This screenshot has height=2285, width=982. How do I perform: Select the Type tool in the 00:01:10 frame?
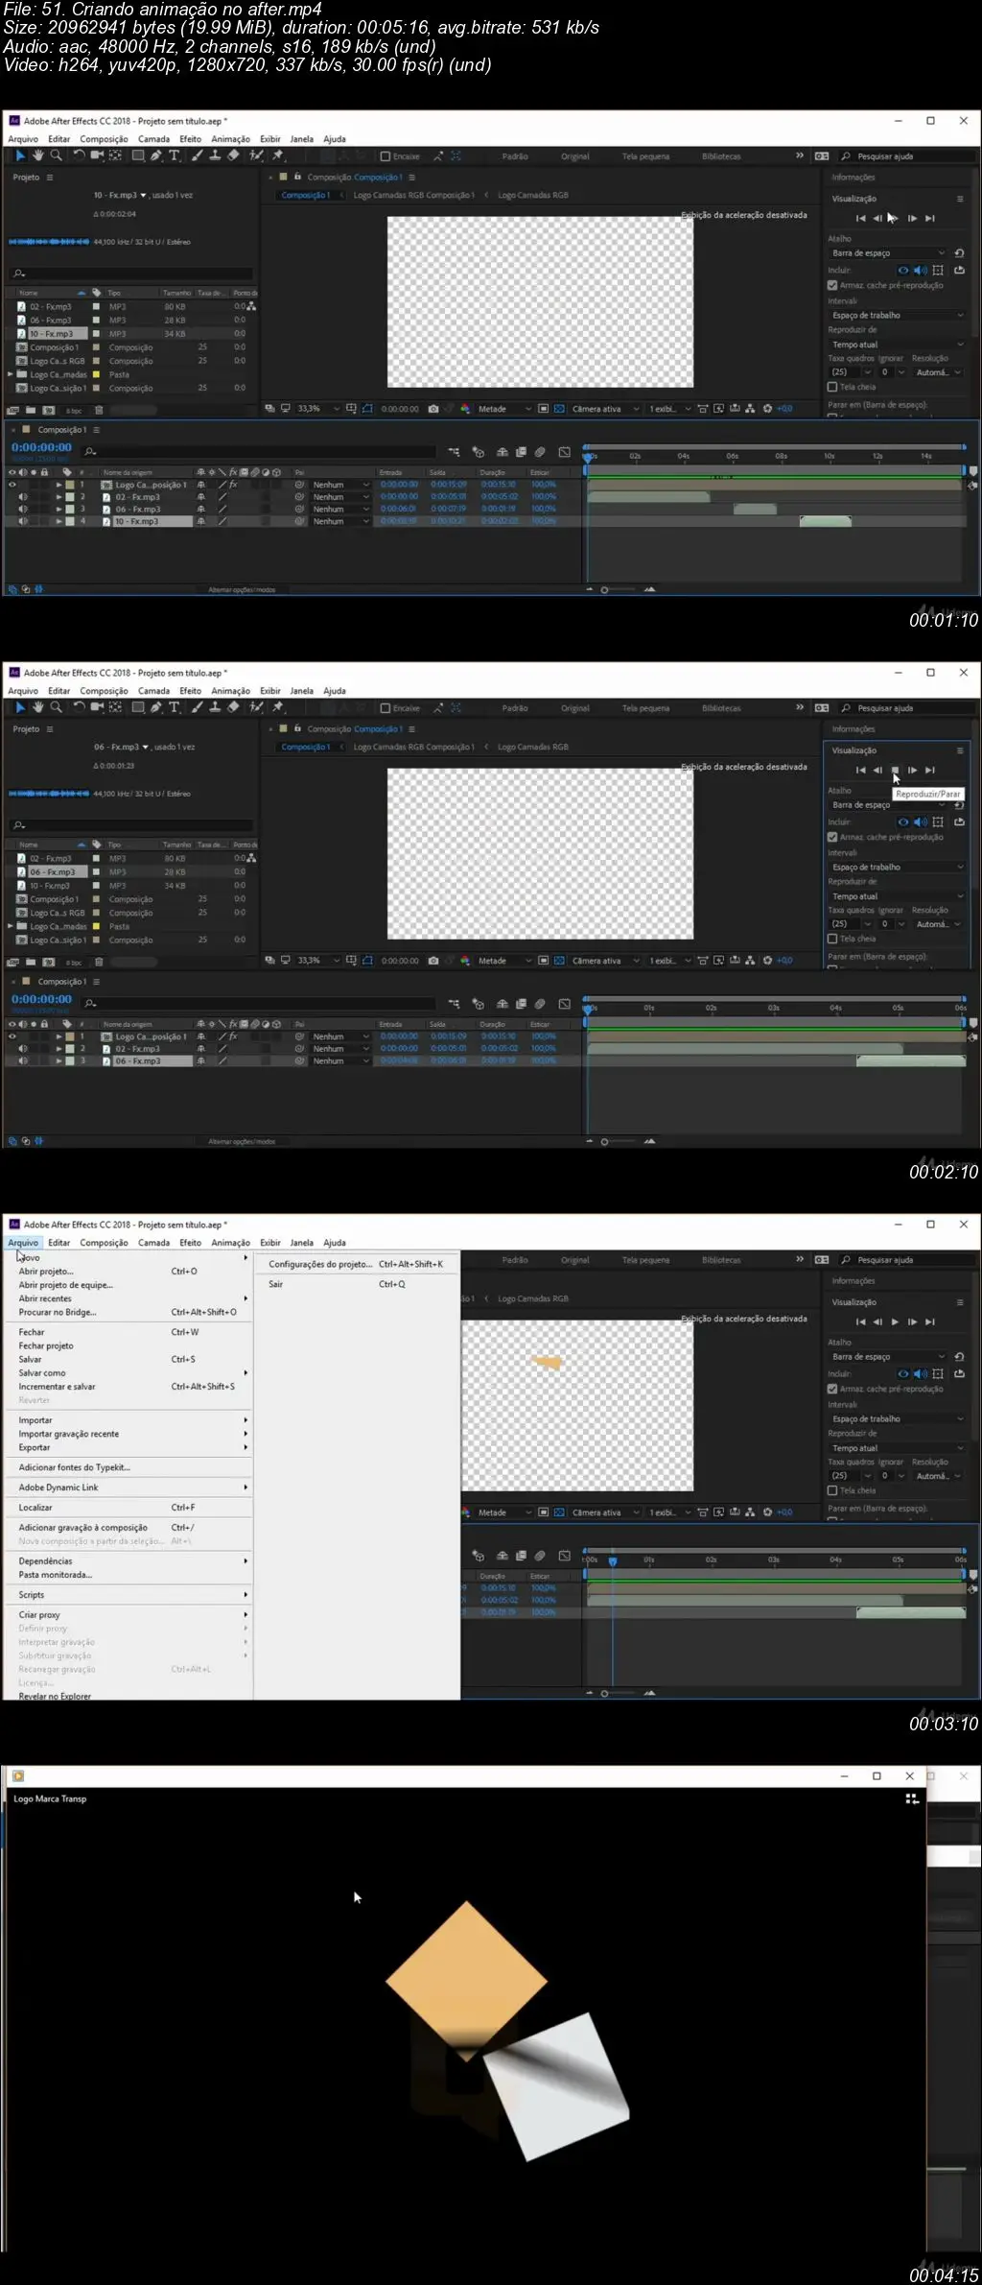[x=175, y=155]
